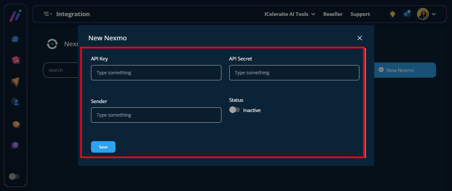This screenshot has width=452, height=191.
Task: Close the New Nexmo dialog
Action: 360,38
